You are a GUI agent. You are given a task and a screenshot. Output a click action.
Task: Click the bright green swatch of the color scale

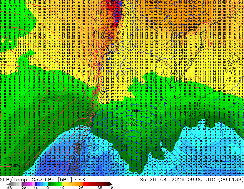(x=60, y=184)
